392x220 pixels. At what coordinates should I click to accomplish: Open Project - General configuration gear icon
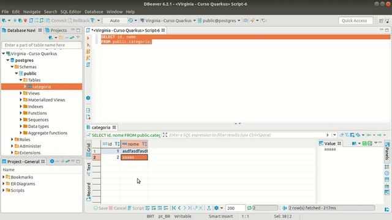pyautogui.click(x=51, y=161)
